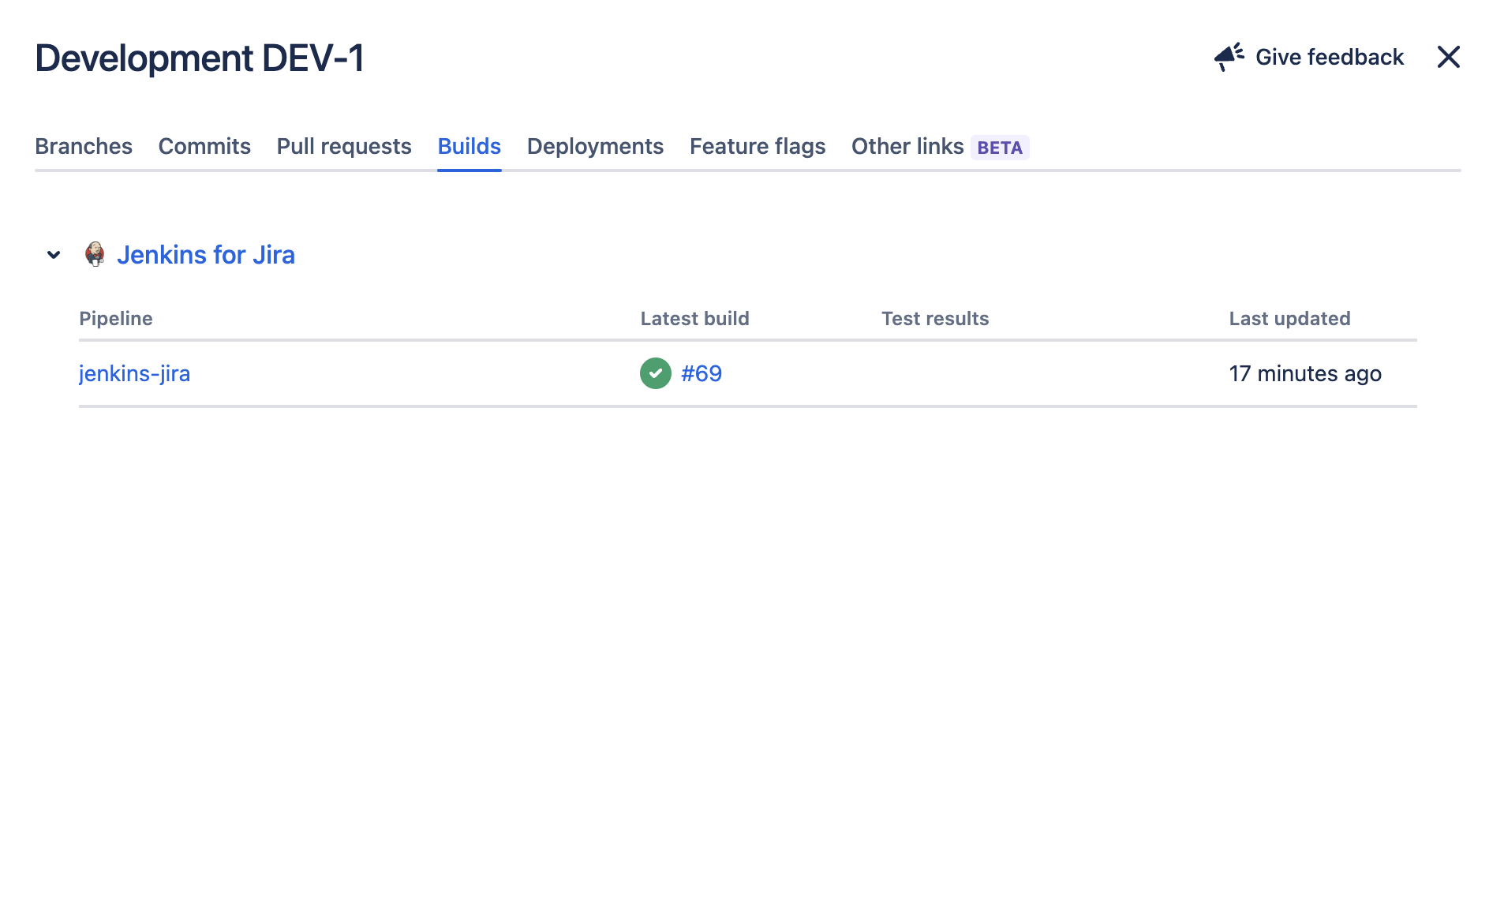Click the Latest build column header
This screenshot has width=1504, height=906.
tap(694, 318)
